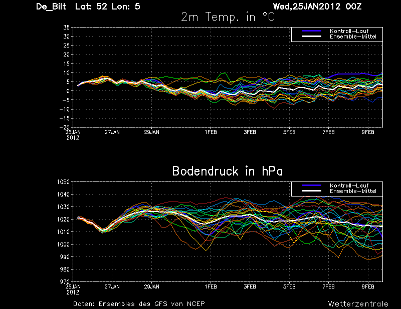Click the De_Bilt location name
The height and width of the screenshot is (309, 401).
click(x=53, y=6)
